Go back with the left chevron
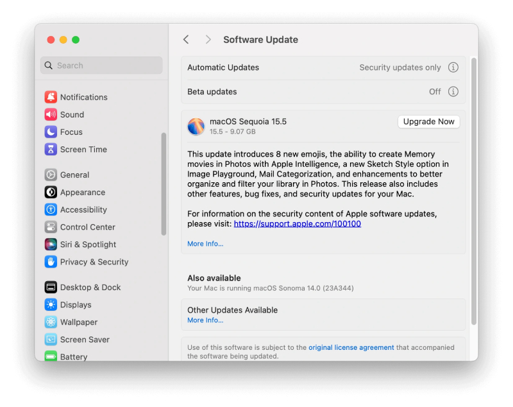The image size is (513, 407). click(186, 40)
